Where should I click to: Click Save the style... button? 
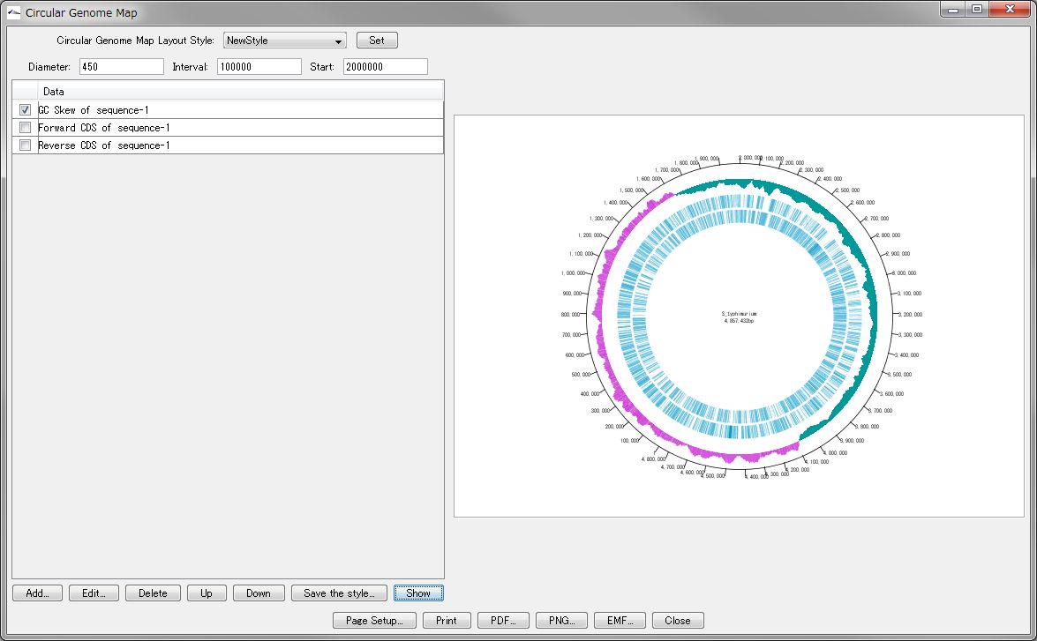click(339, 593)
